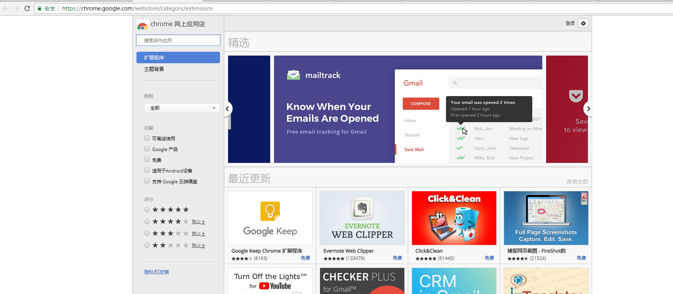The image size is (673, 294).
Task: Click Evernote rating count (133479)
Action: click(x=355, y=258)
